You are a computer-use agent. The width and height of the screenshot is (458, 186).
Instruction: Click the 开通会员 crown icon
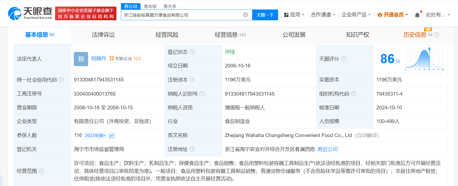[380, 15]
